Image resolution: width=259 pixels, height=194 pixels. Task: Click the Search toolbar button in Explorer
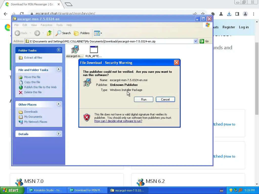[x=63, y=33]
